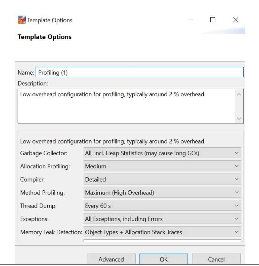Open the Memory Leak Detection dropdown
This screenshot has width=259, height=266.
point(162,232)
